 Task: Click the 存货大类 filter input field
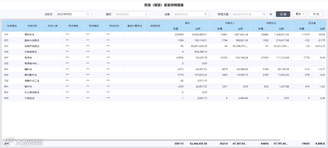[x=249, y=14]
